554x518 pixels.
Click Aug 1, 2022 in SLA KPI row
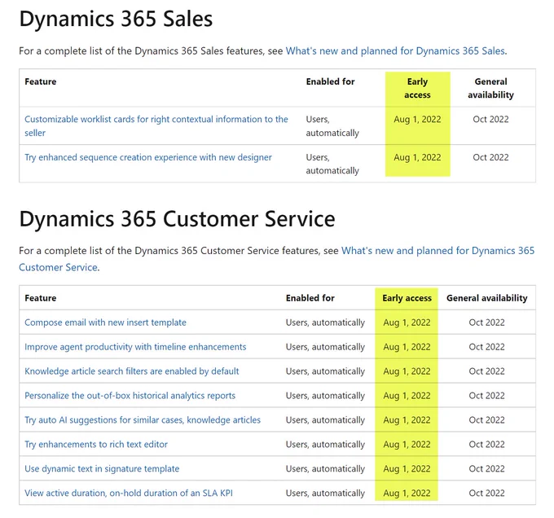407,493
